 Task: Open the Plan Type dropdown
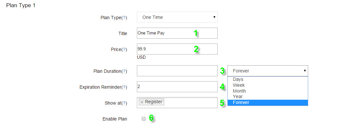(x=177, y=17)
